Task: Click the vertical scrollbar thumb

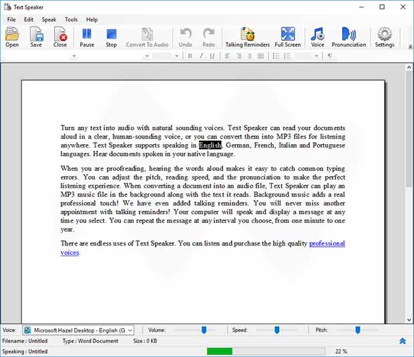Action: (x=409, y=130)
